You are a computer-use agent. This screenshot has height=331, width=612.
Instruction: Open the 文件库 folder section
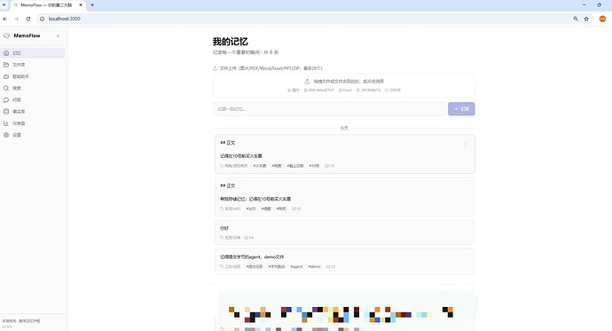[33, 65]
